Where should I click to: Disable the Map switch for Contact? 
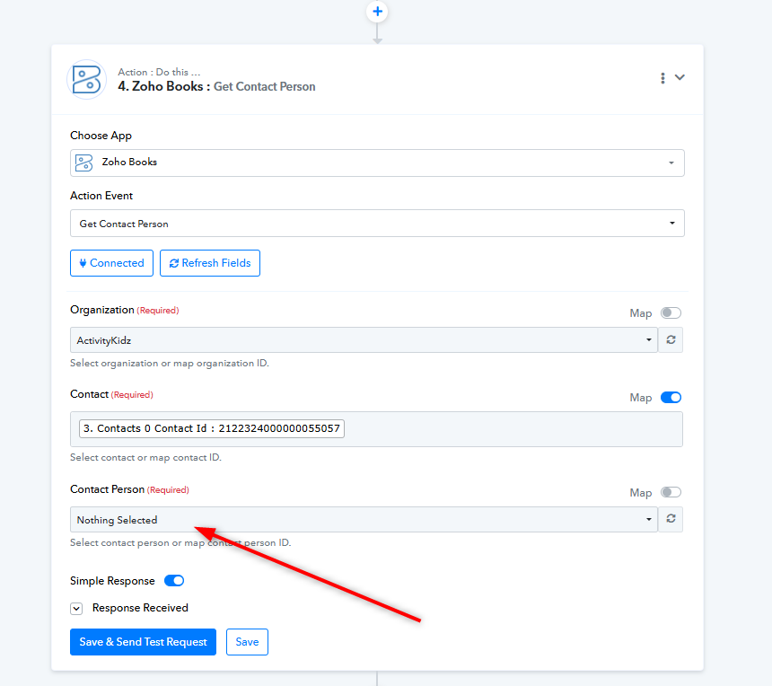tap(671, 397)
